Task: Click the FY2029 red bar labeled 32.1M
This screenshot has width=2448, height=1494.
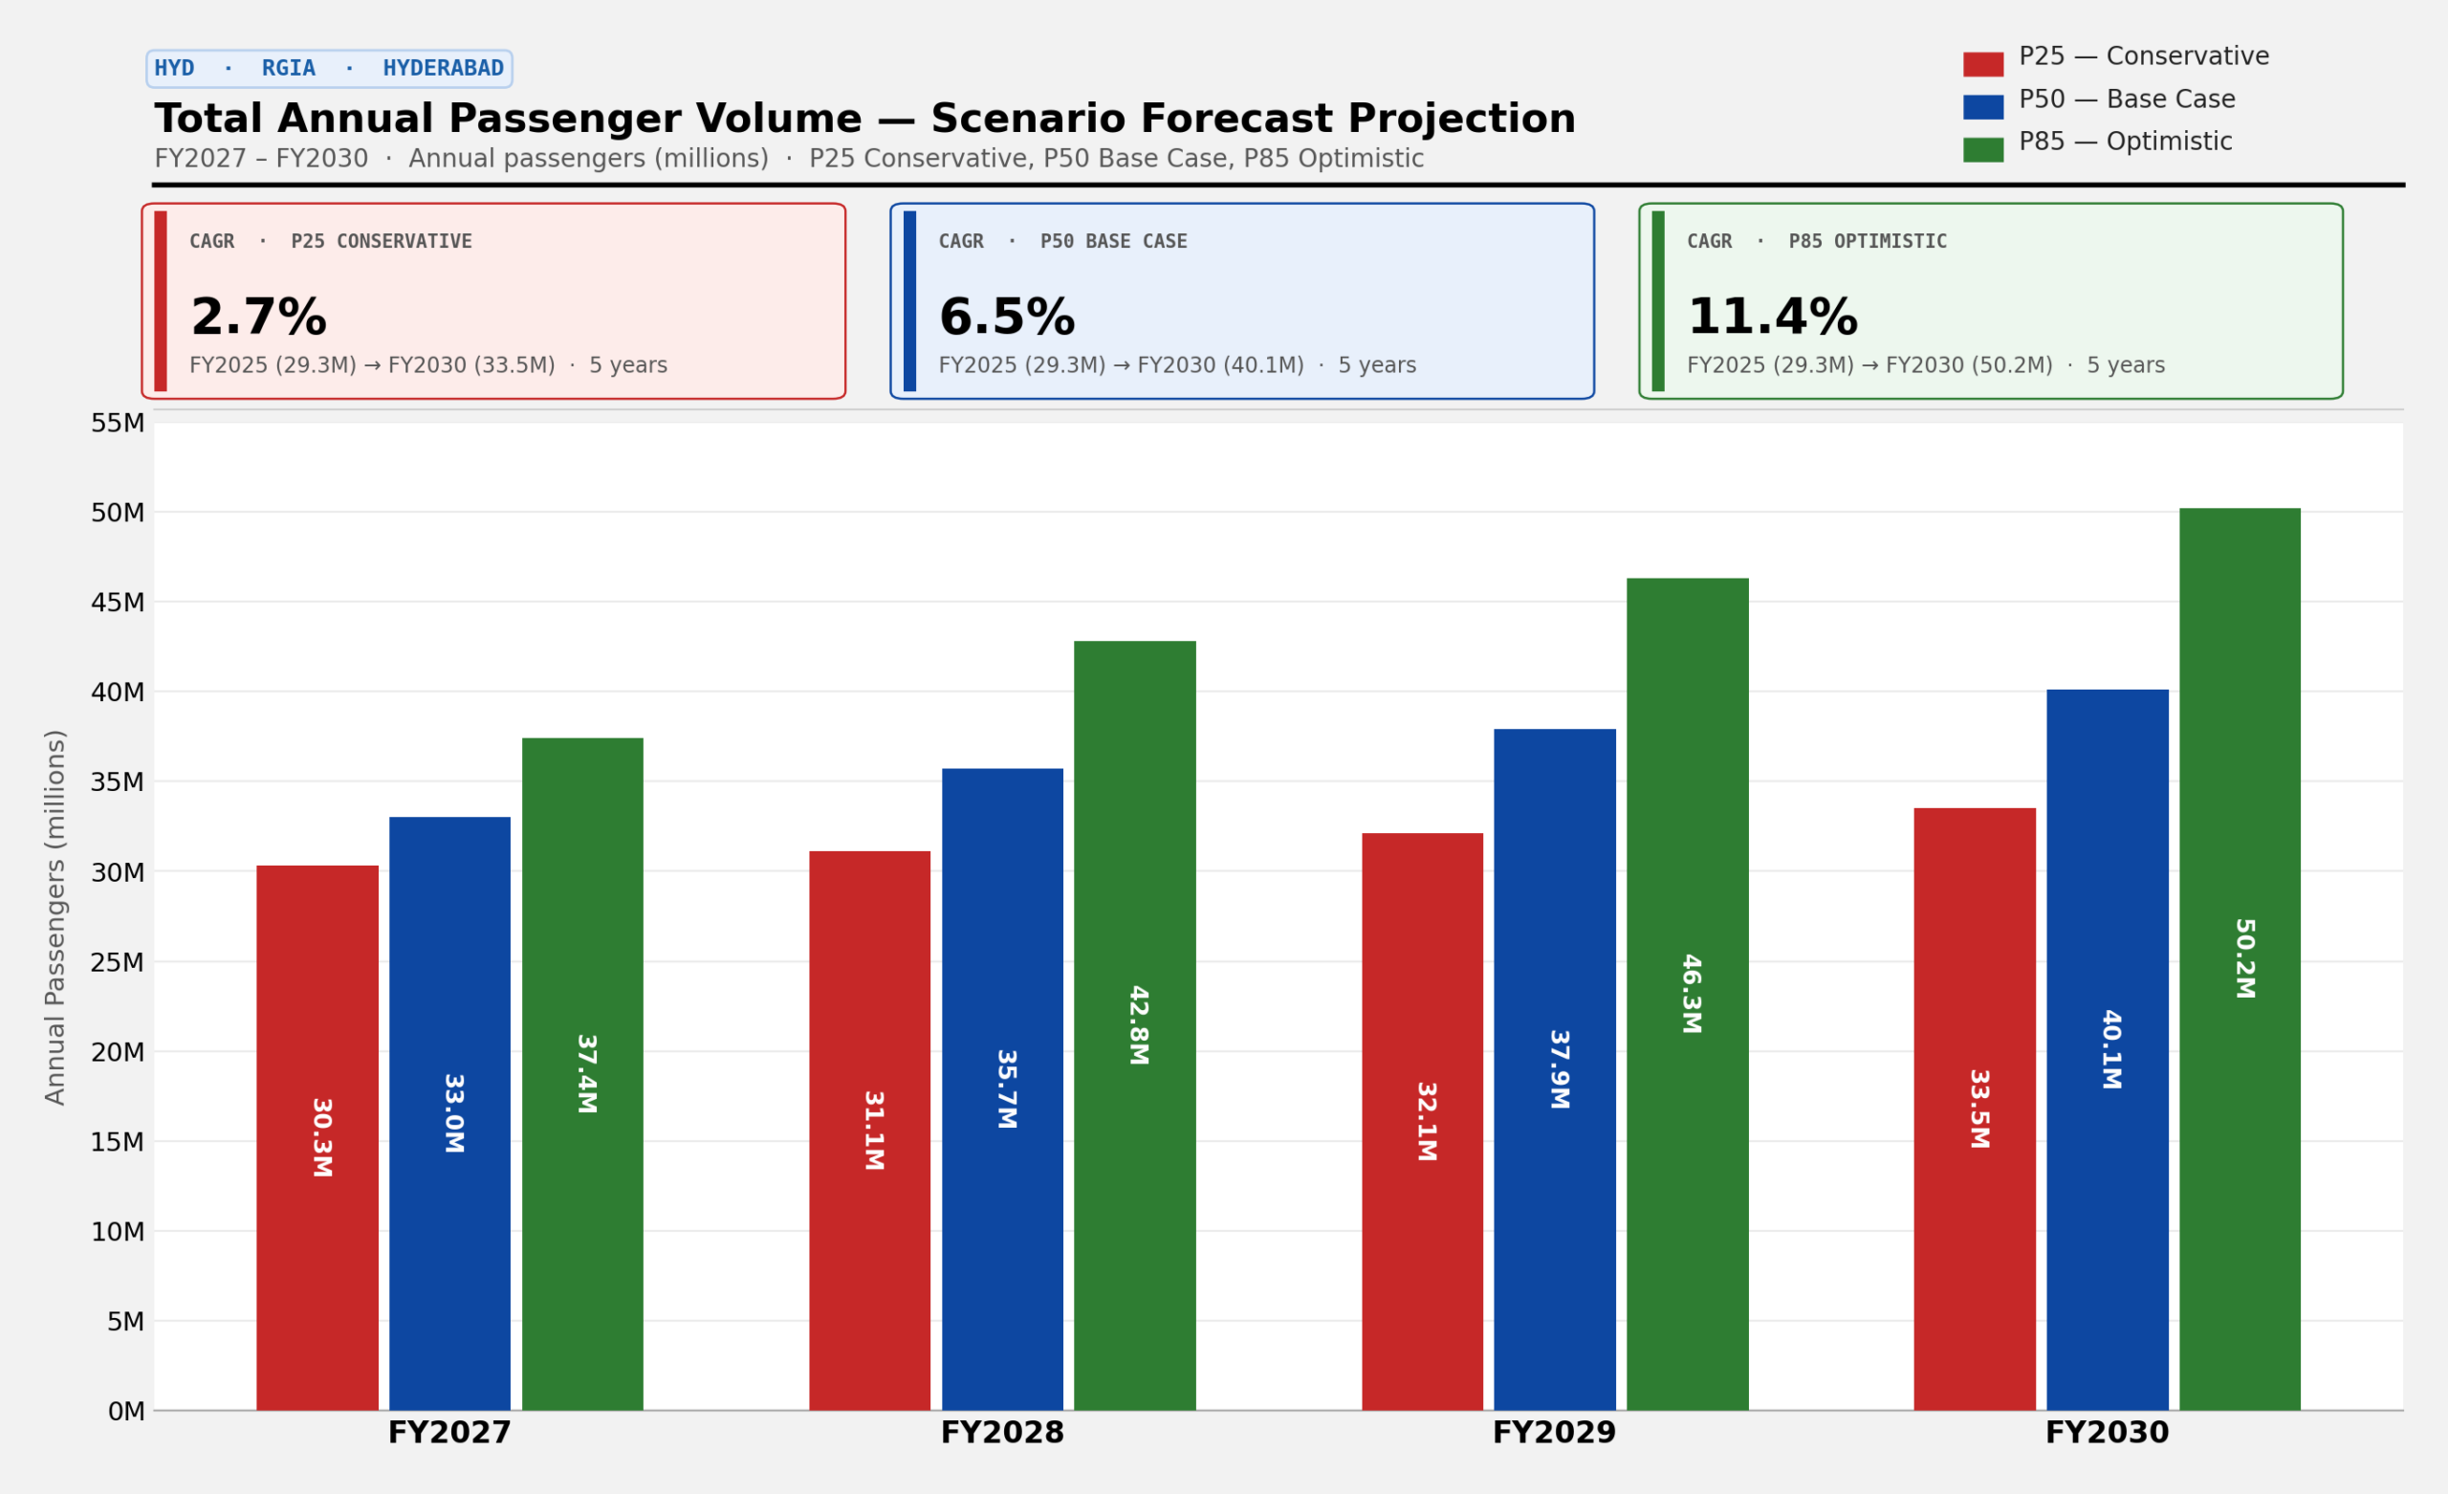Action: pyautogui.click(x=1422, y=1122)
